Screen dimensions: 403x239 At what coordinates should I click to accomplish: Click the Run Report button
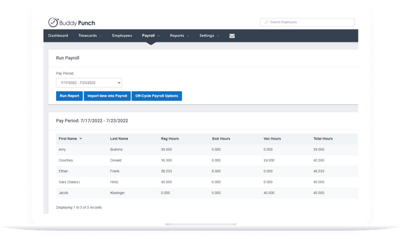click(x=69, y=96)
